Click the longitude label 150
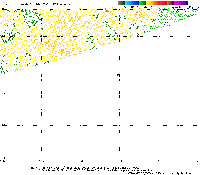The image size is (200, 175). point(2,161)
